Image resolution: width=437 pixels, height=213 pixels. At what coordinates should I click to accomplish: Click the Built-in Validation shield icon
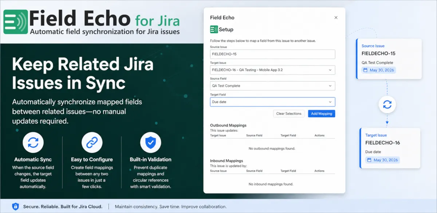pyautogui.click(x=150, y=143)
